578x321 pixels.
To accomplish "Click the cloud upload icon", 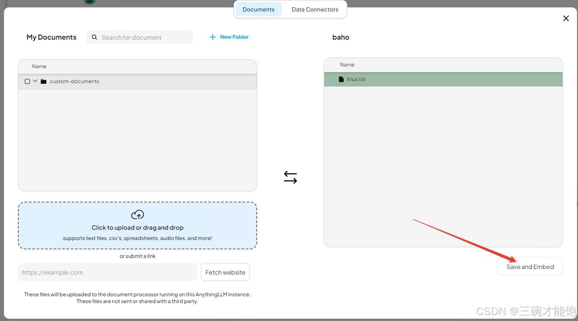I will coord(137,214).
